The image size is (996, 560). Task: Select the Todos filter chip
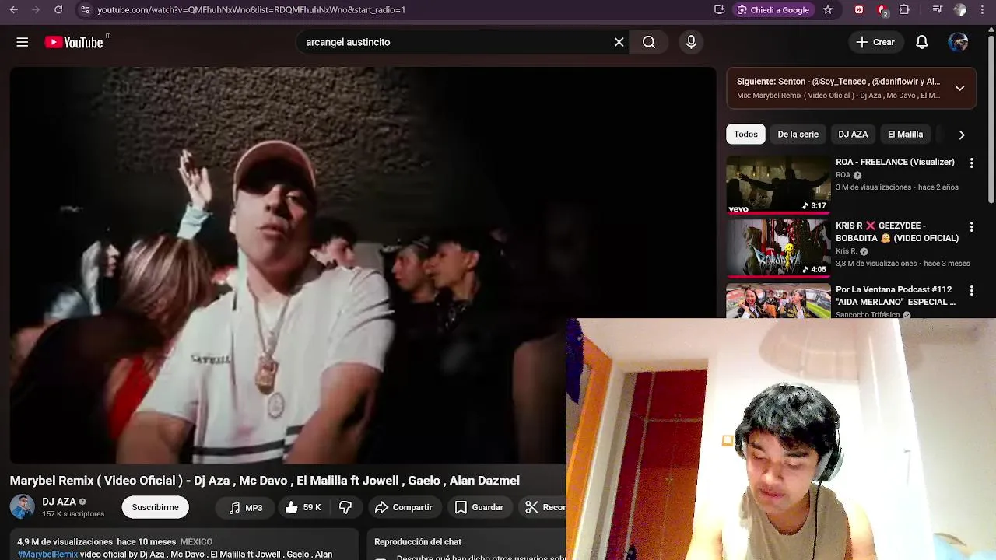[x=745, y=135]
